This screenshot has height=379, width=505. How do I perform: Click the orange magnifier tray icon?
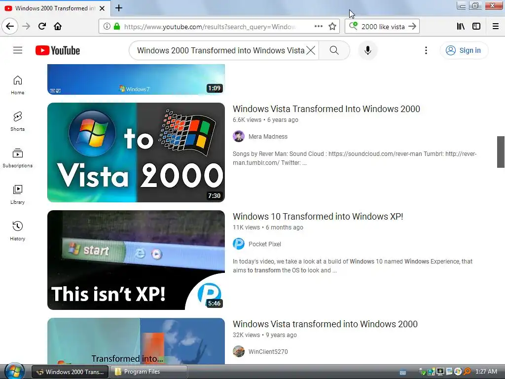[x=467, y=372]
